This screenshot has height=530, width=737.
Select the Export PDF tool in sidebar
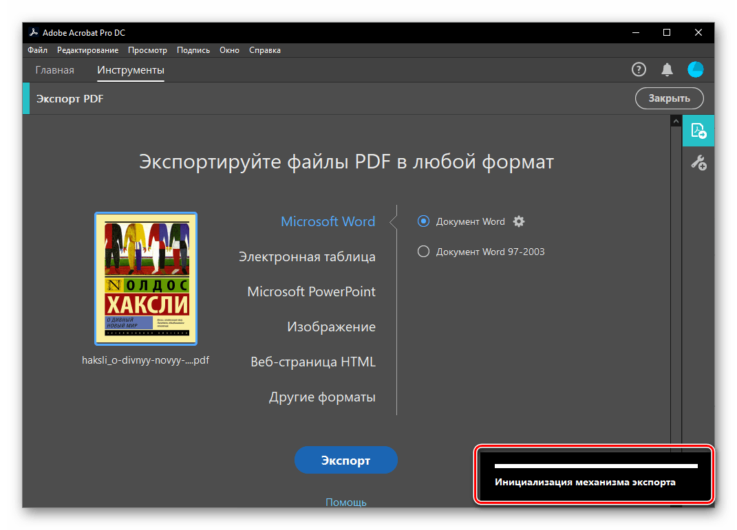(x=698, y=131)
